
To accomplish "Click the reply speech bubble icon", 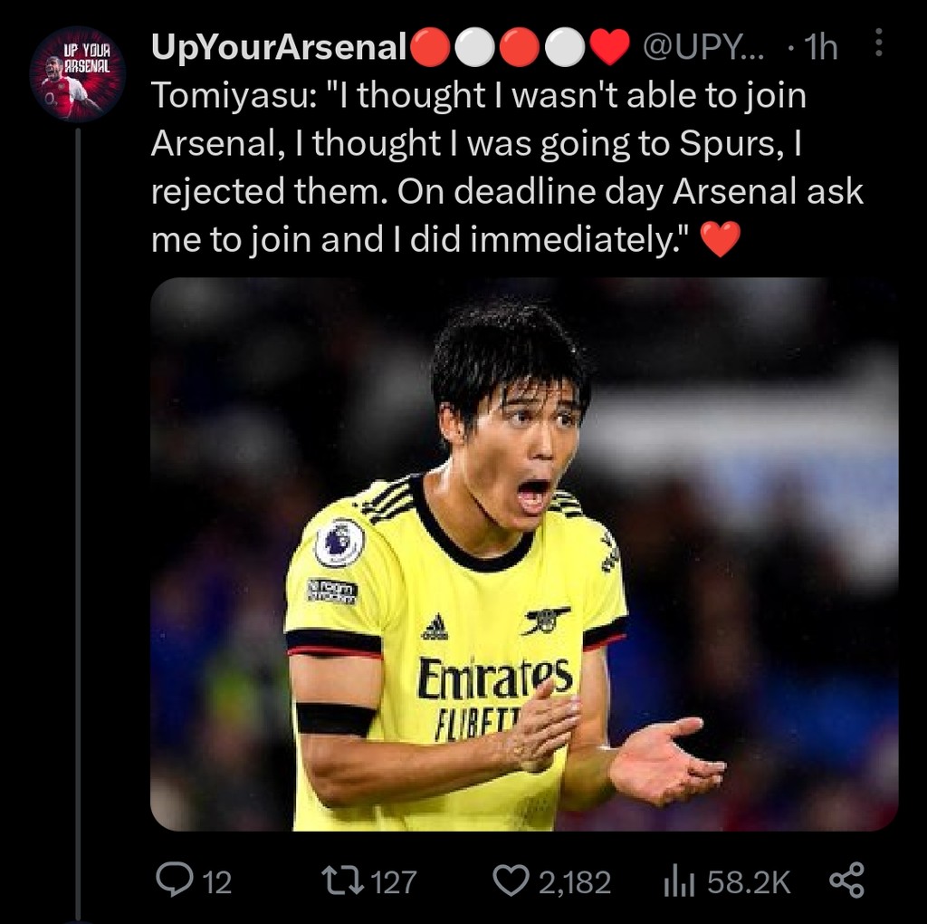I will pyautogui.click(x=171, y=880).
